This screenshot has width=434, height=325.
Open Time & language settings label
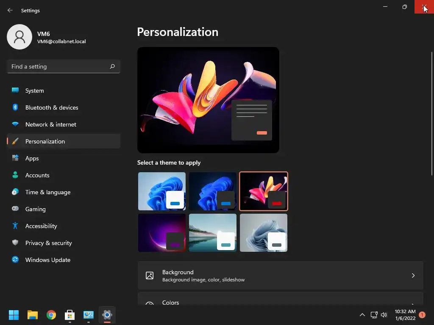click(x=48, y=192)
